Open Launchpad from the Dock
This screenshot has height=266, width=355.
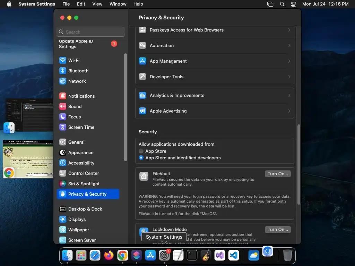[x=81, y=256]
